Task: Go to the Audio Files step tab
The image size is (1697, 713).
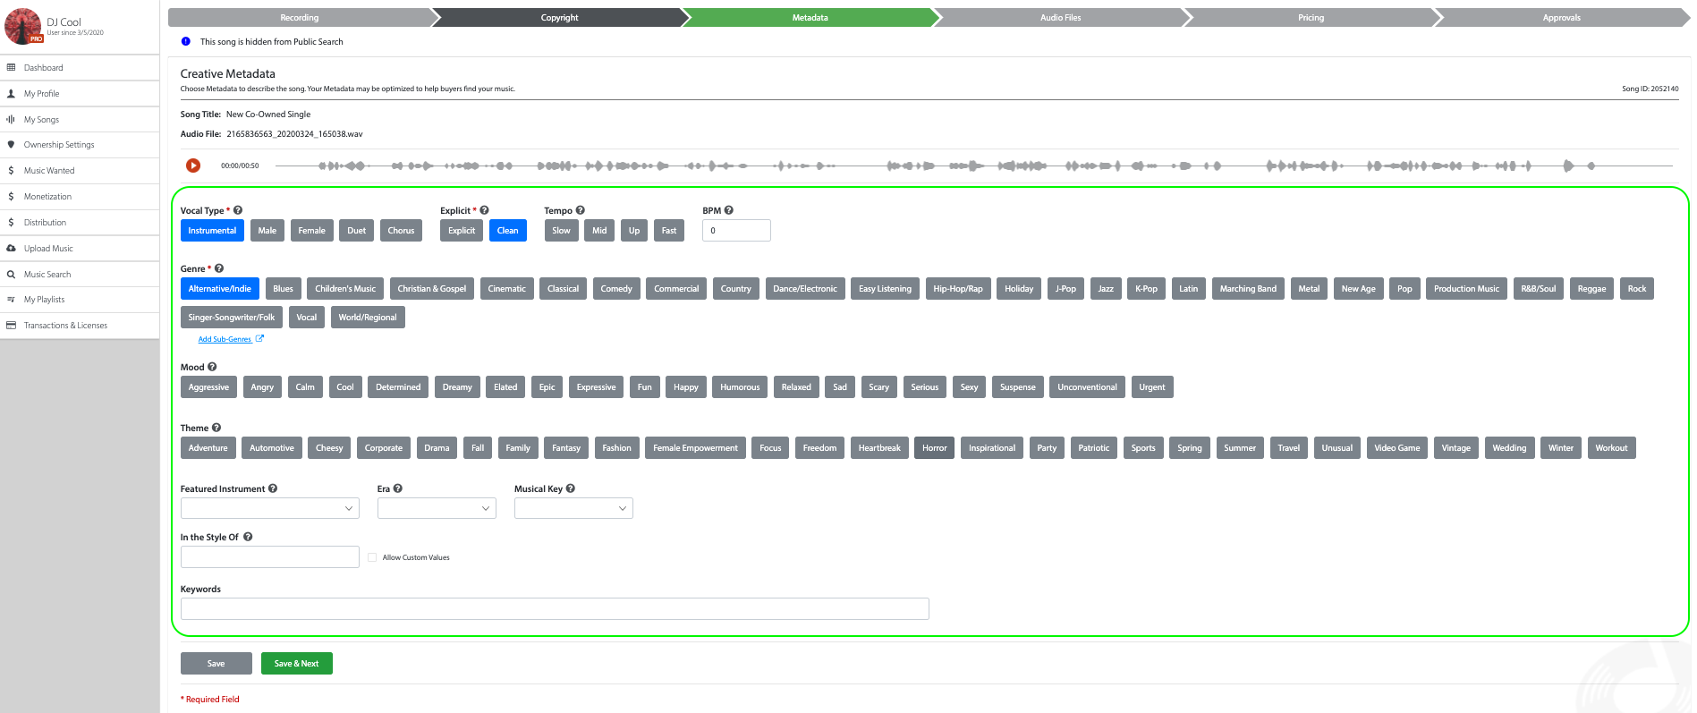Action: (x=1061, y=18)
